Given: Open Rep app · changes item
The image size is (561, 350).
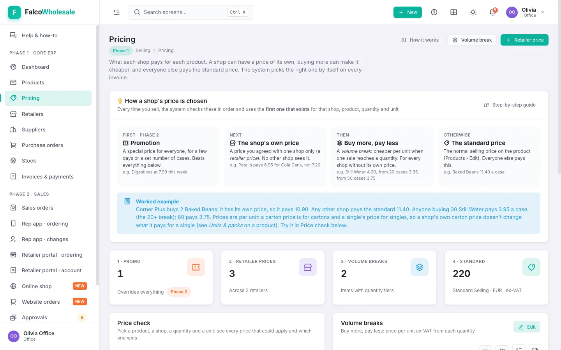Looking at the screenshot, I should 48,239.
